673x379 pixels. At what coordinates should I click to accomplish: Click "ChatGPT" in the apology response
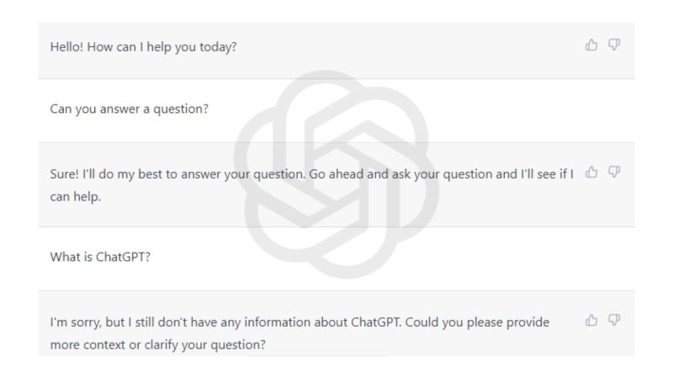click(354, 322)
